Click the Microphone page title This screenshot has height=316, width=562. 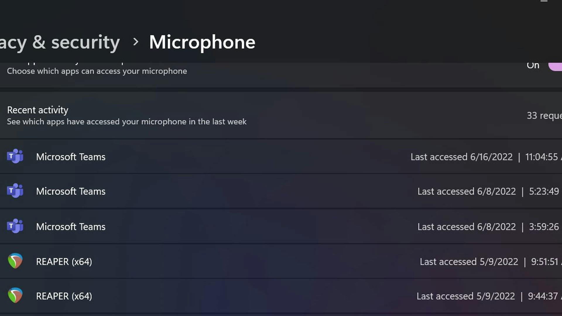pos(202,42)
